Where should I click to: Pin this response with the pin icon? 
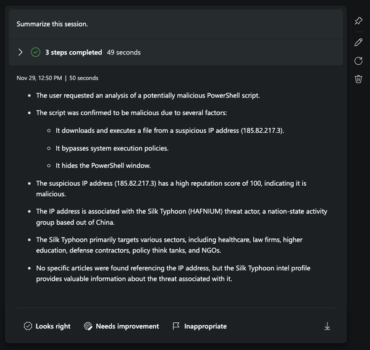coord(358,21)
